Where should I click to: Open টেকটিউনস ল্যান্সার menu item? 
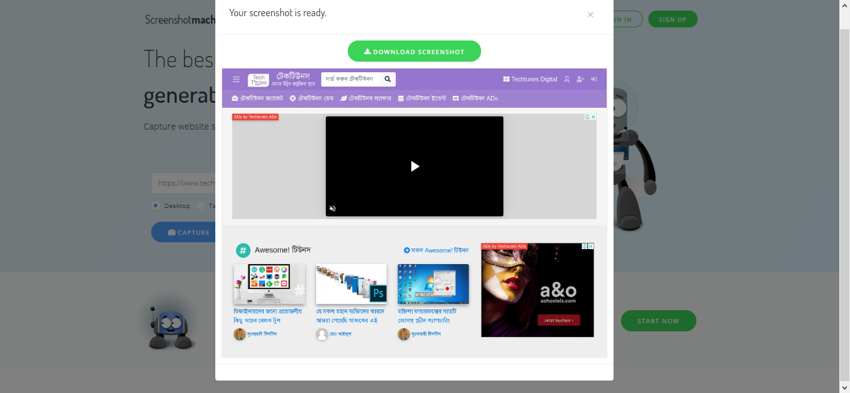click(x=366, y=98)
